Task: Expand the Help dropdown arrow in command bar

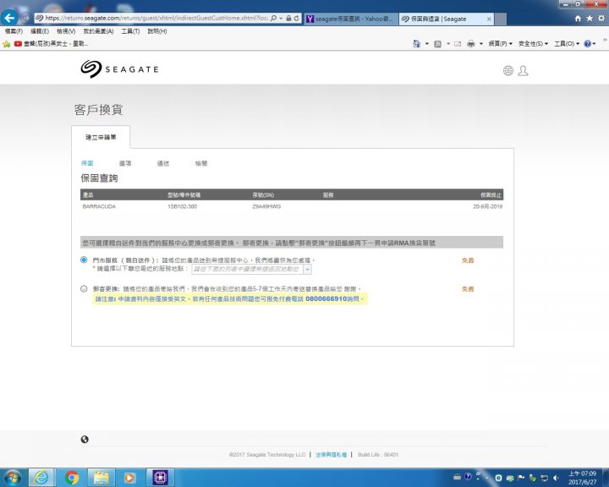Action: coord(595,44)
